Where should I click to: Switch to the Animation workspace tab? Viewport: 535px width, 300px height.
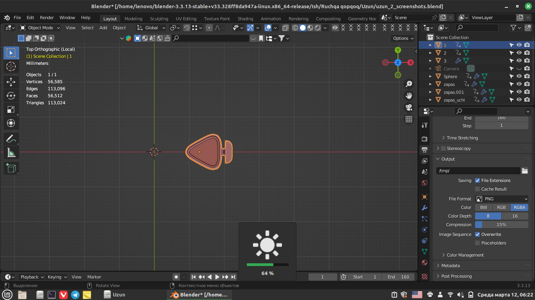point(271,19)
